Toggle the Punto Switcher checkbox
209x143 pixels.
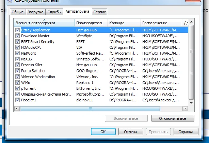click(17, 71)
